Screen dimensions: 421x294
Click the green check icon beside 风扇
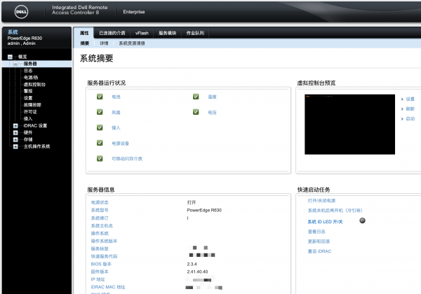100,112
